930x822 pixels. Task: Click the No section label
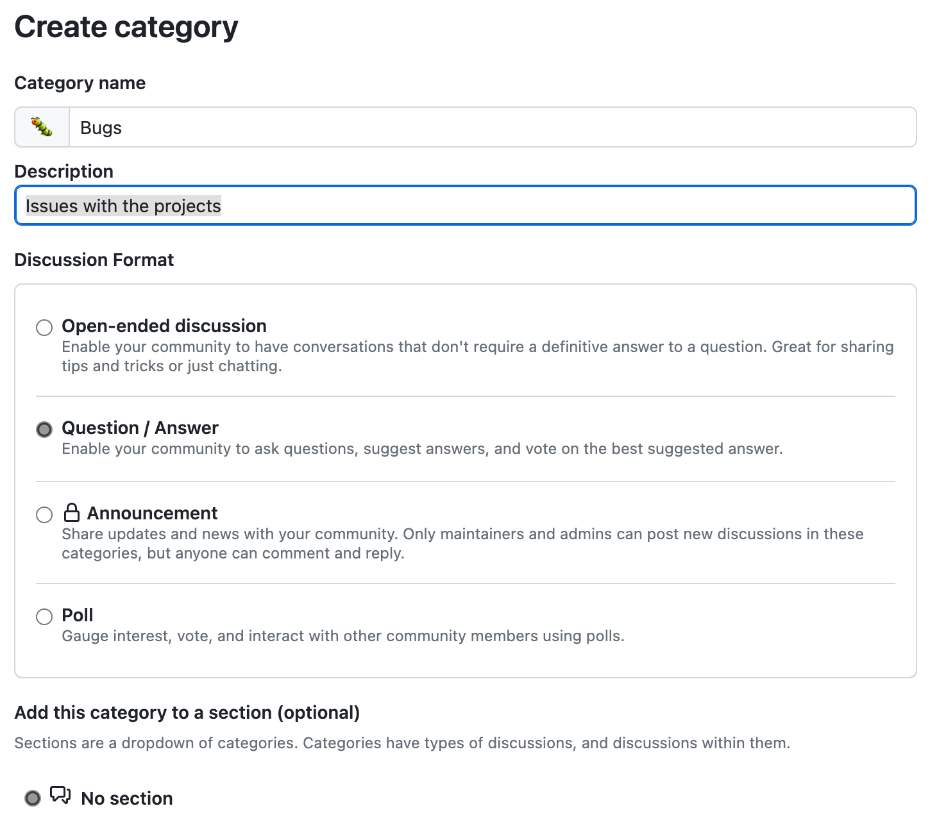coord(126,798)
